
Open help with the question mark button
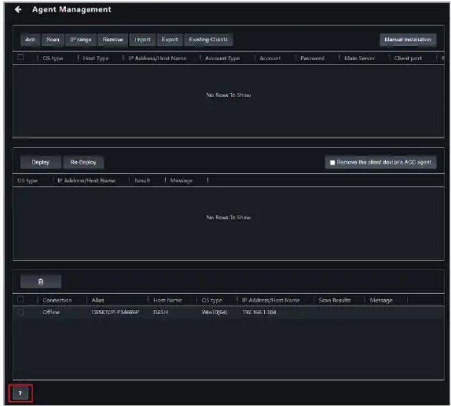(20, 393)
